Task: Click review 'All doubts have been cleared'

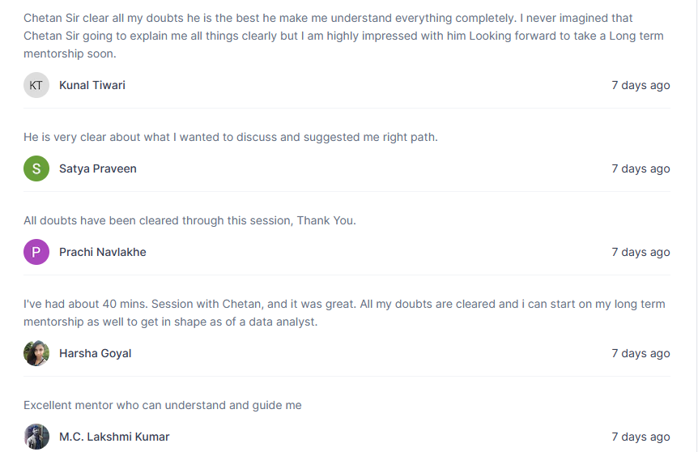Action: tap(189, 220)
